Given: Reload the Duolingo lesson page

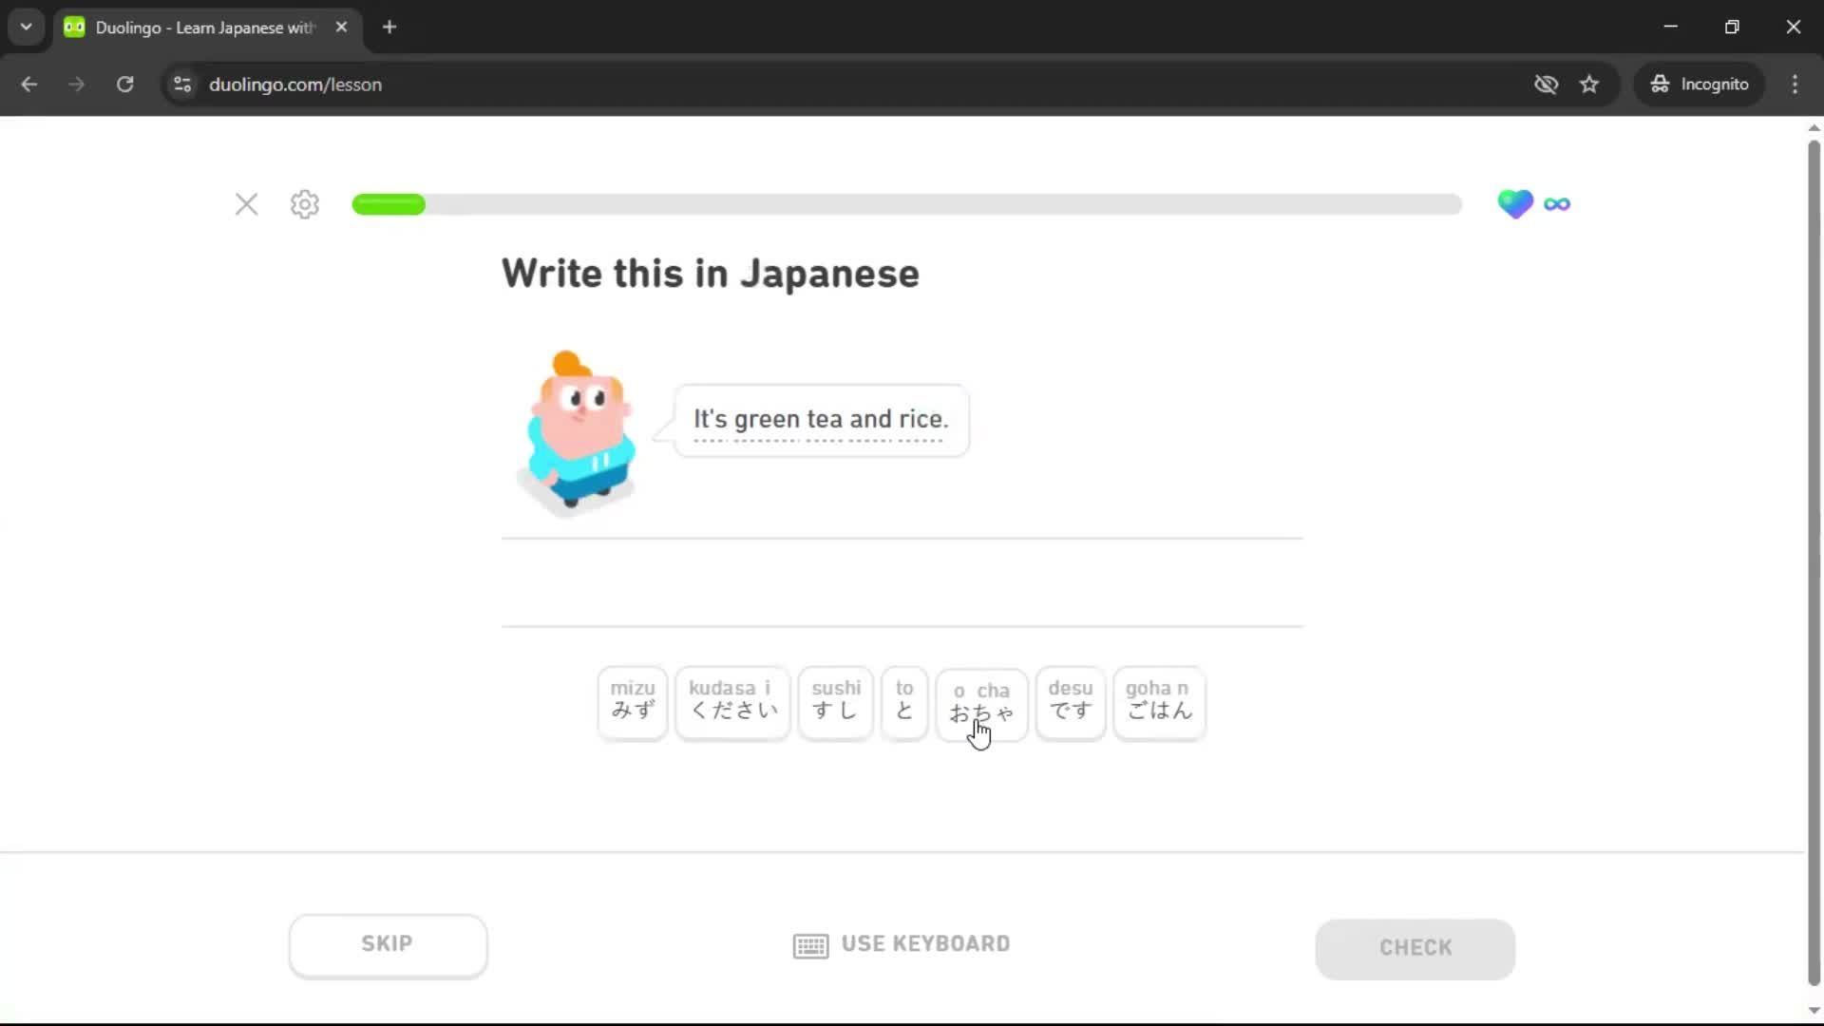Looking at the screenshot, I should (124, 84).
